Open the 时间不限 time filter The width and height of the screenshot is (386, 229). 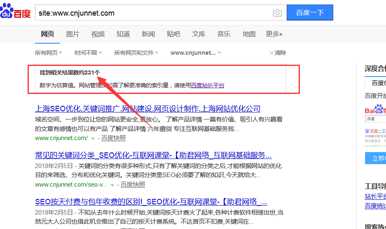88,53
